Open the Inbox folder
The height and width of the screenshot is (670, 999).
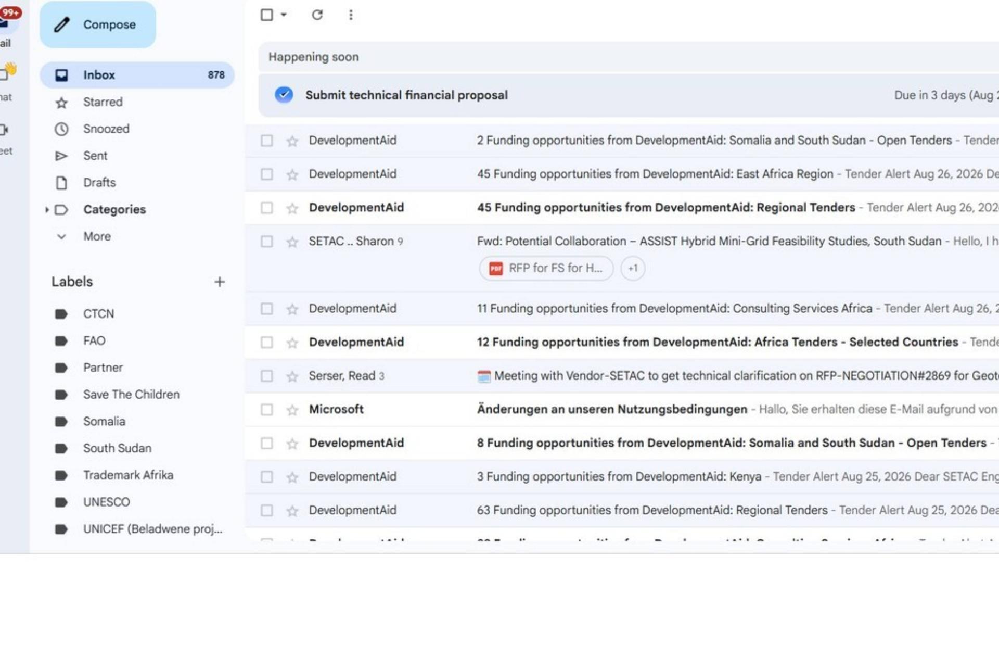pos(137,75)
